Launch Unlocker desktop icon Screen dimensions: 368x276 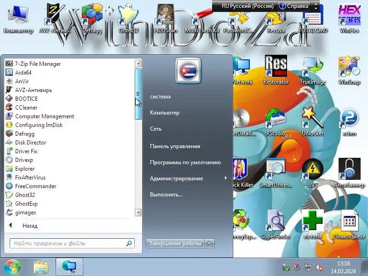tap(313, 121)
